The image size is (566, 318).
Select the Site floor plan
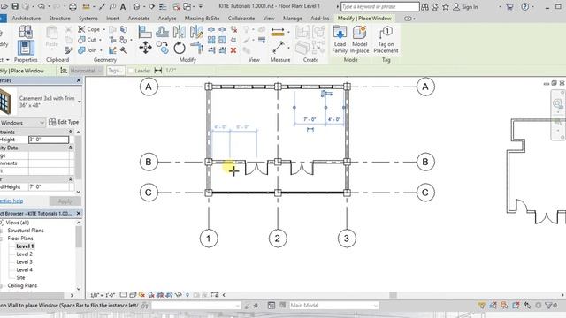coord(20,278)
